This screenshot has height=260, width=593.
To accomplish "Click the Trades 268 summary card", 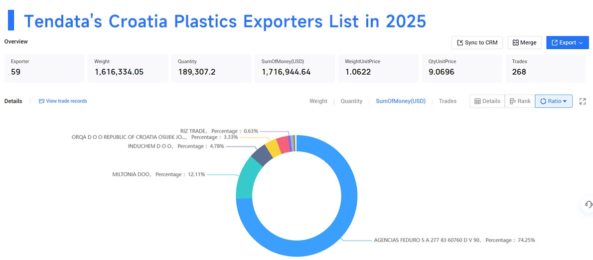I will (545, 68).
